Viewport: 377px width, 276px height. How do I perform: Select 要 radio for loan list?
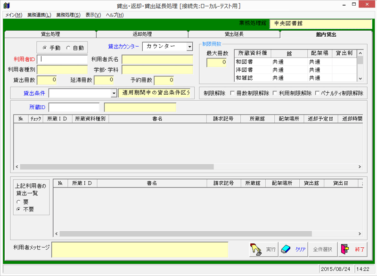(18, 202)
